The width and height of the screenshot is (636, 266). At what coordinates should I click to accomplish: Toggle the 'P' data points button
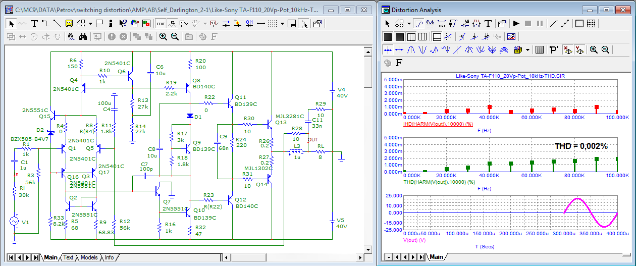553,49
